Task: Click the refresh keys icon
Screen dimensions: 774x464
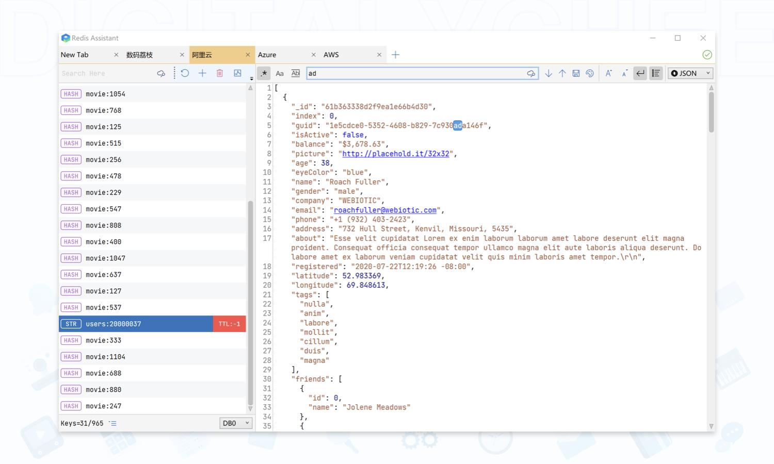Action: 185,73
